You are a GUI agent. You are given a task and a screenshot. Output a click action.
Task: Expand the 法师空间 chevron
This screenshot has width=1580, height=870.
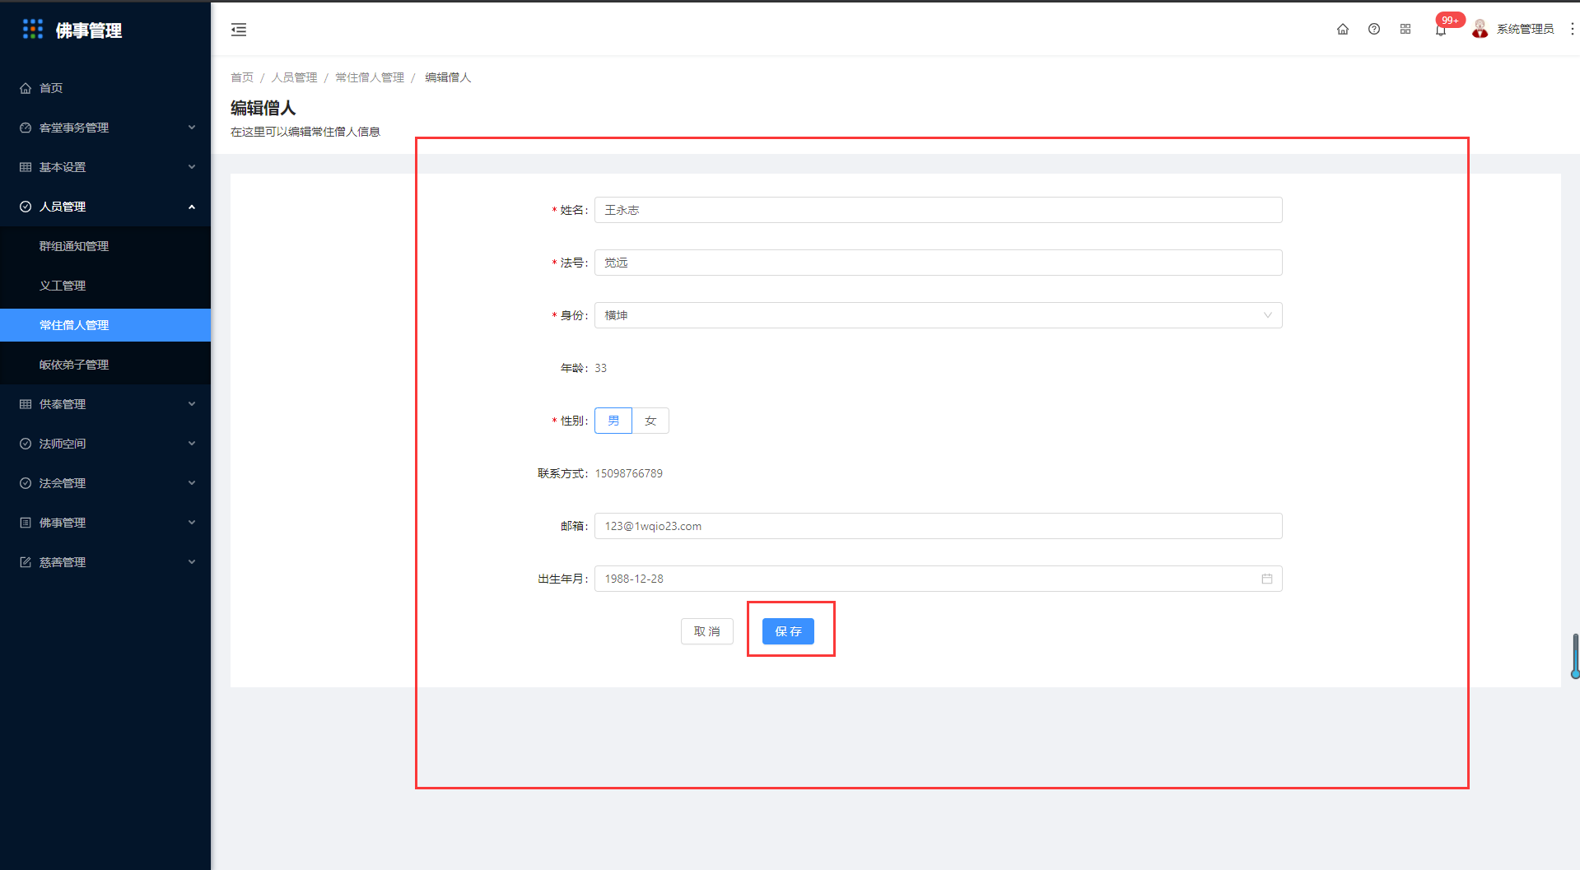pos(192,444)
